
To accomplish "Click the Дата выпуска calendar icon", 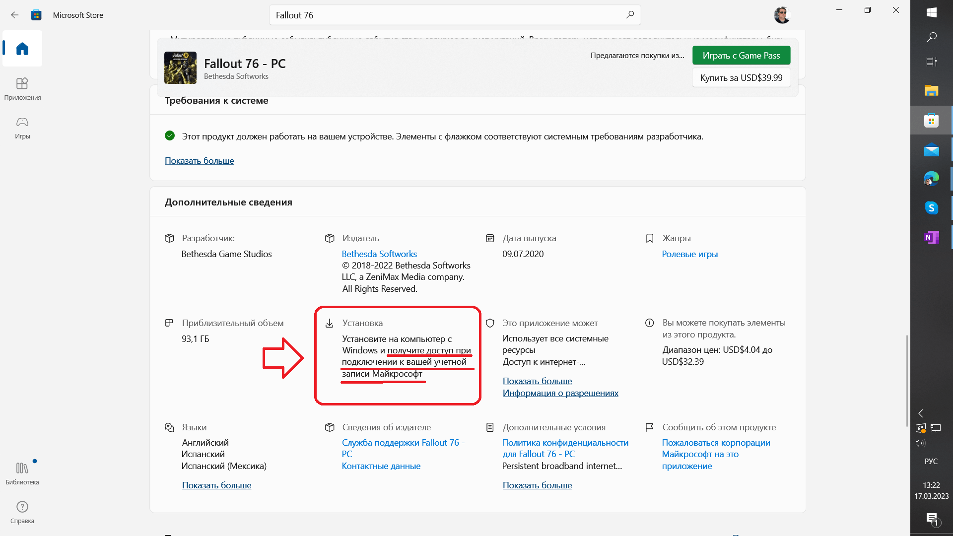I will (490, 238).
